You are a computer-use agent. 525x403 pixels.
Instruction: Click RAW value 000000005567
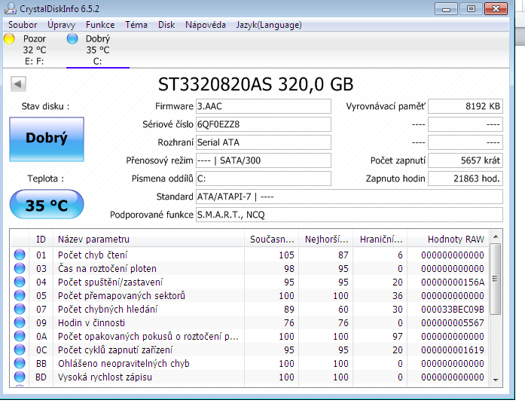453,322
